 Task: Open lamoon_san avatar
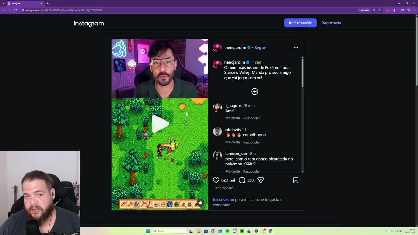pyautogui.click(x=217, y=155)
